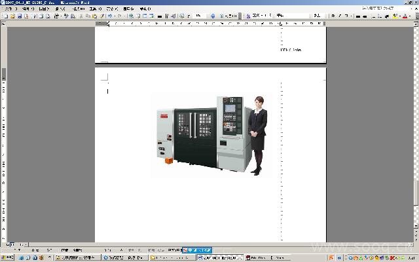Open Styles and Formatting pane icon
Screen dimensions: 419x262
pyautogui.click(x=248, y=16)
